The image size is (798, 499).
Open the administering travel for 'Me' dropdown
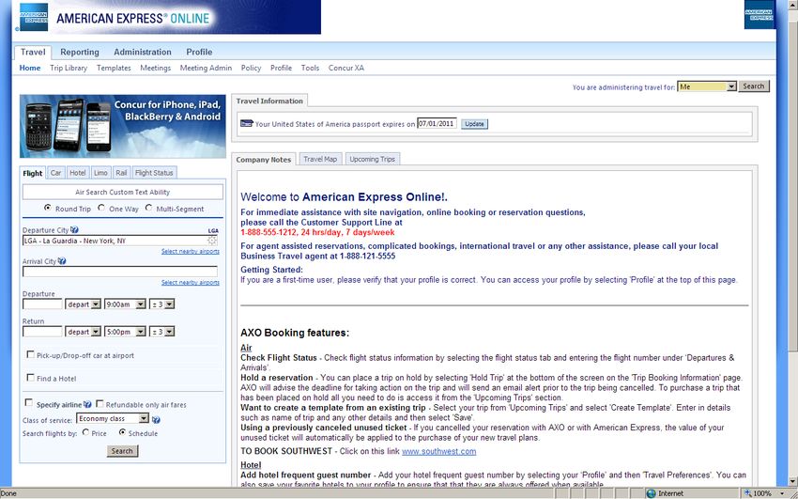point(706,86)
